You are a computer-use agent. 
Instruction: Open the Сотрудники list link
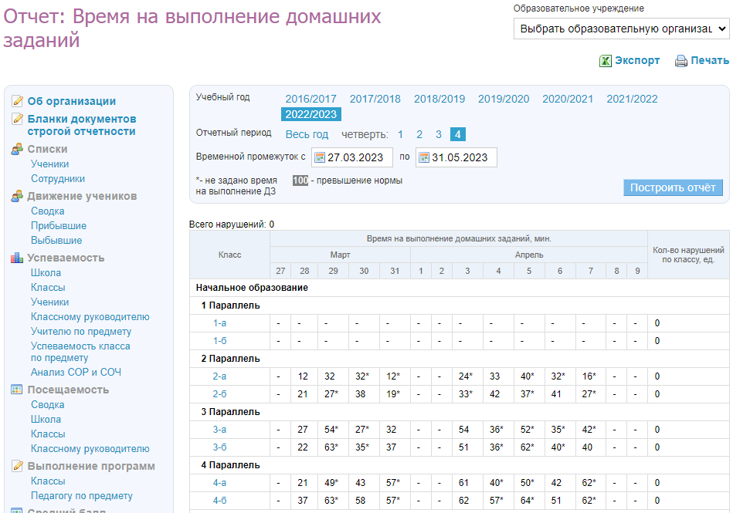click(x=58, y=178)
